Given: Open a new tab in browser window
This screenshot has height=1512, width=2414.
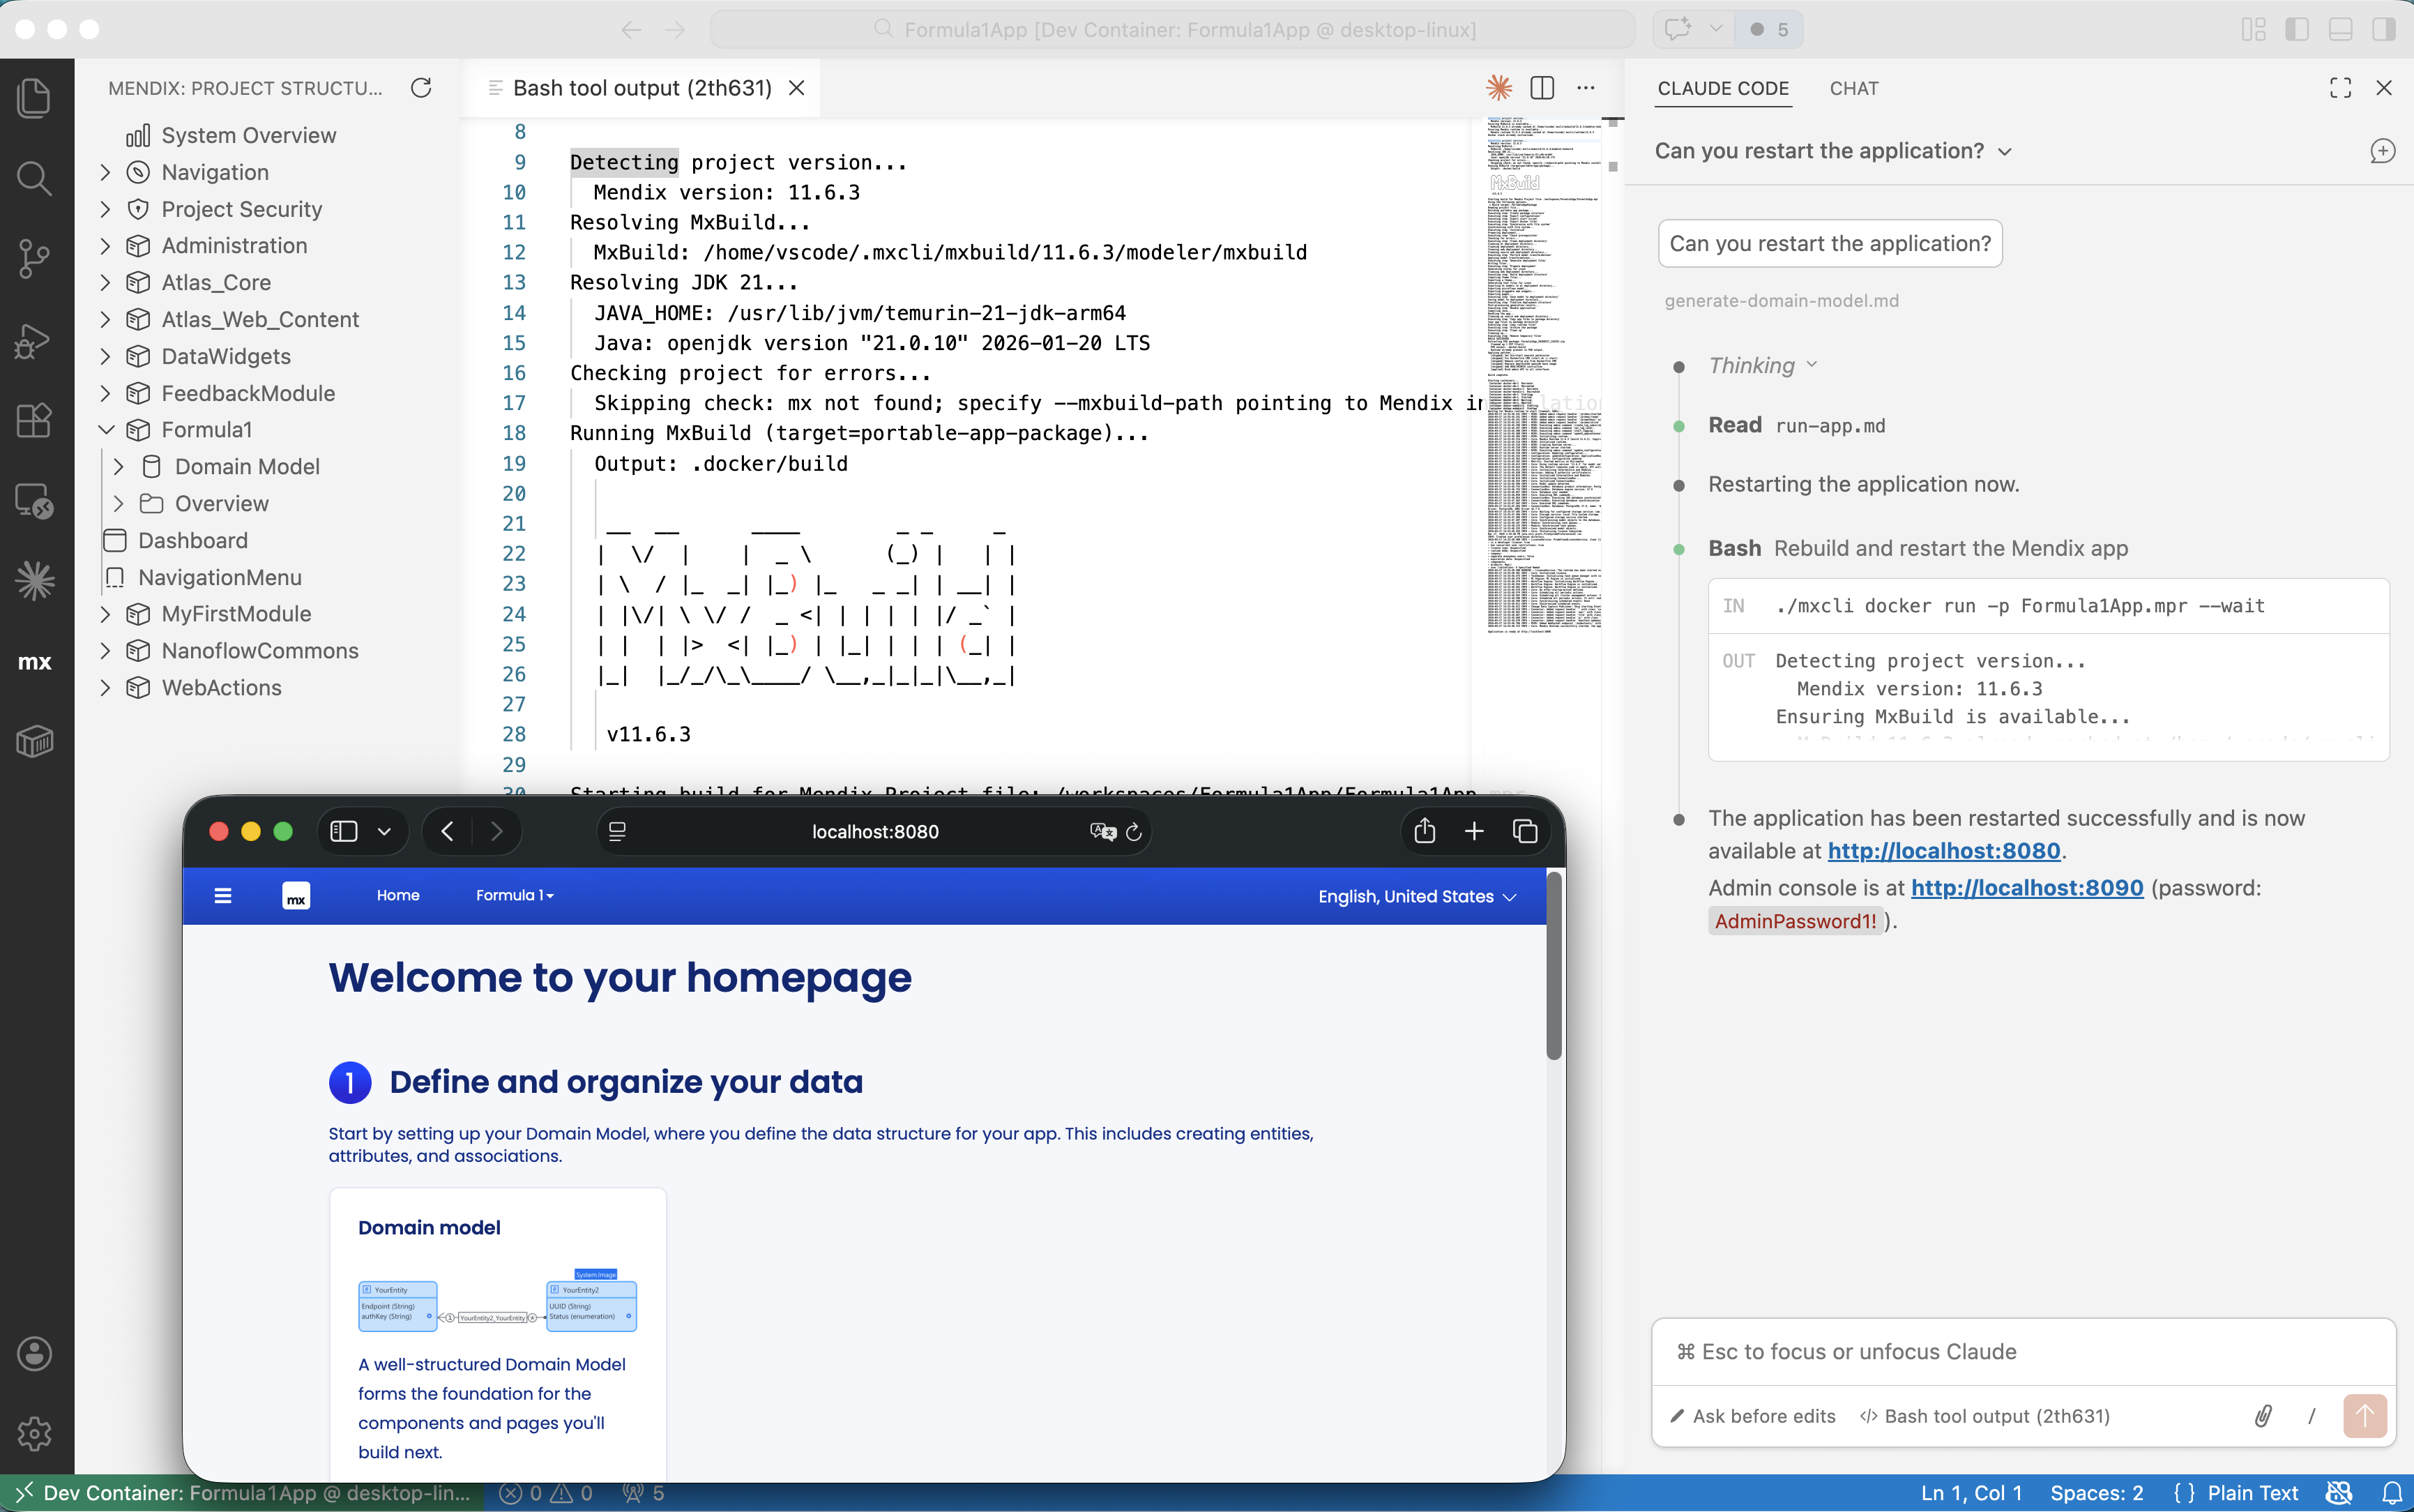Looking at the screenshot, I should 1473,831.
